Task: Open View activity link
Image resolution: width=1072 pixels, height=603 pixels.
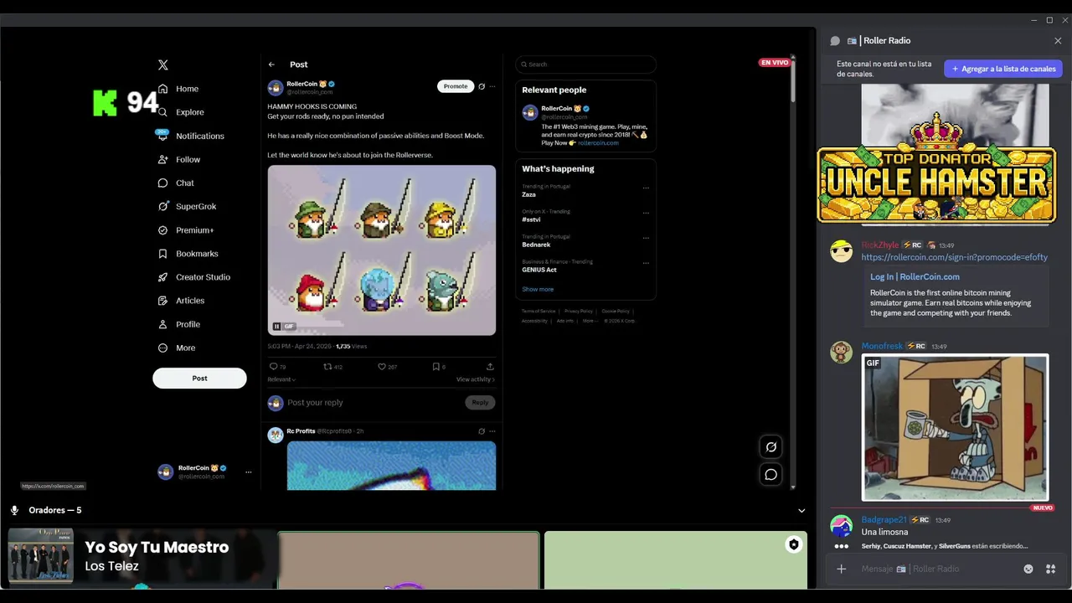Action: coord(476,379)
